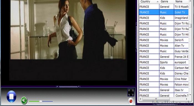Click the Sports genre cell
The height and width of the screenshot is (106, 194).
(167, 62)
